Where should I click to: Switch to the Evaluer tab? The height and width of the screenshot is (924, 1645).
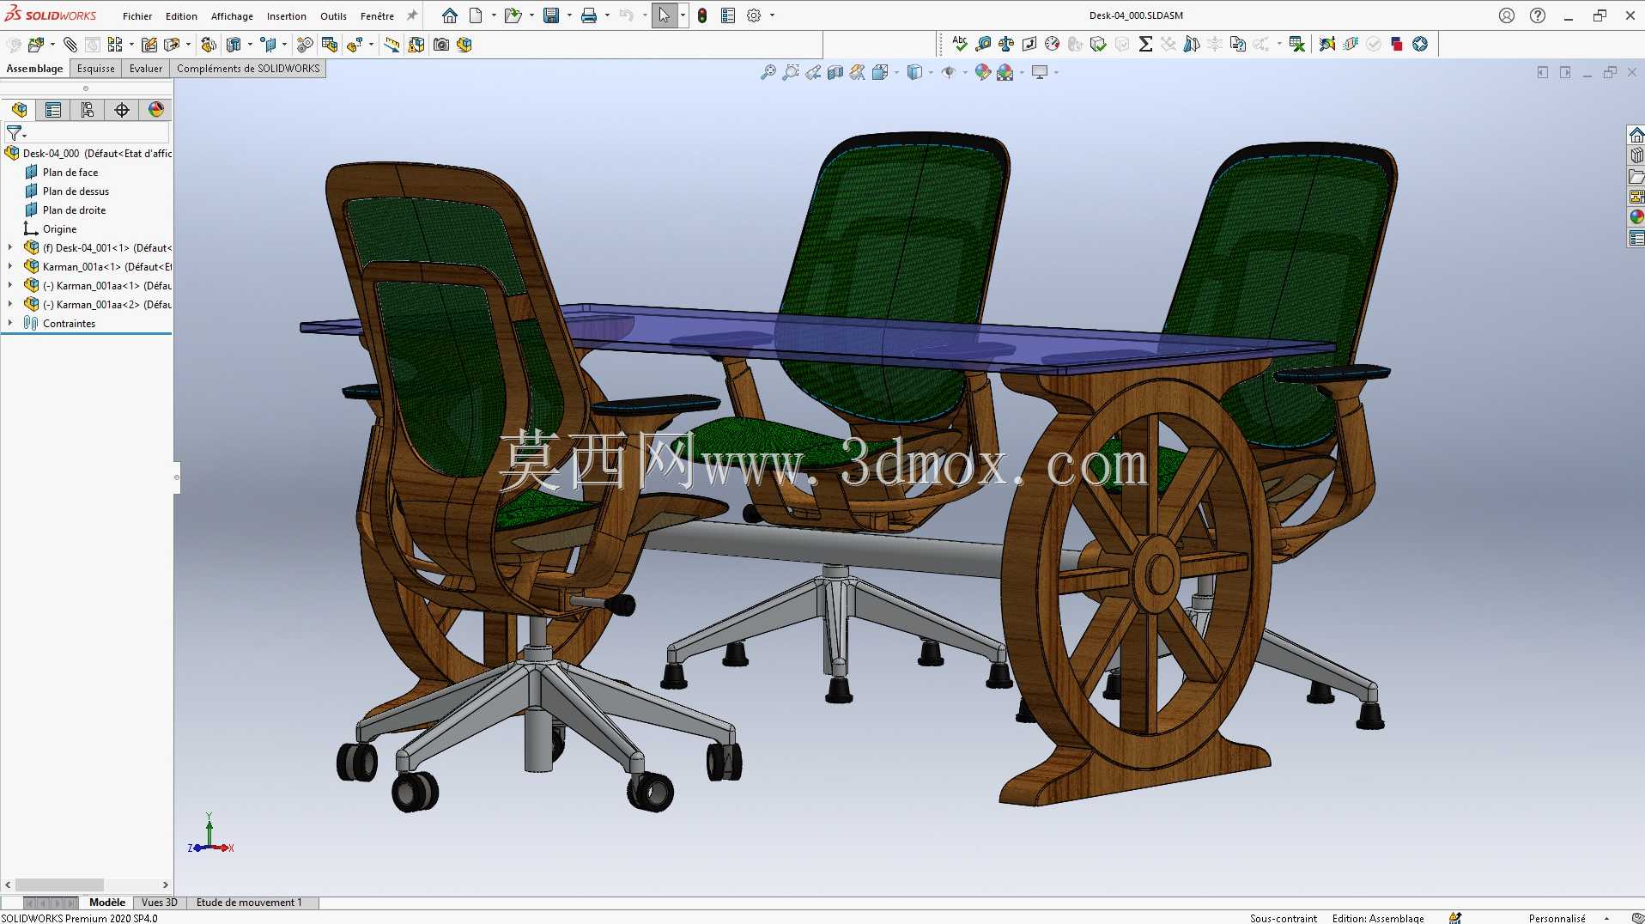point(146,69)
